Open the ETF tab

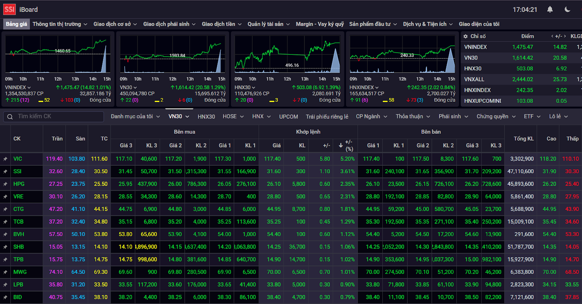coord(532,117)
